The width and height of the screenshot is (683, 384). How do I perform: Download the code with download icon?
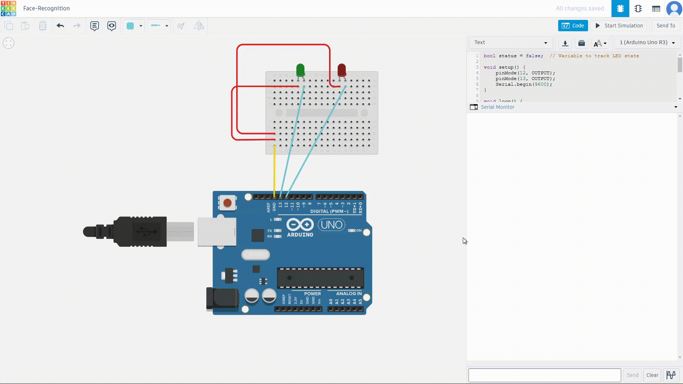pos(565,43)
